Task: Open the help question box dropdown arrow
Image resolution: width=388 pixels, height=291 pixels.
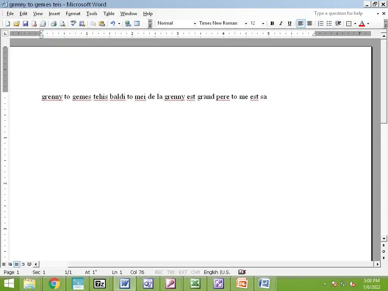Action: [378, 14]
